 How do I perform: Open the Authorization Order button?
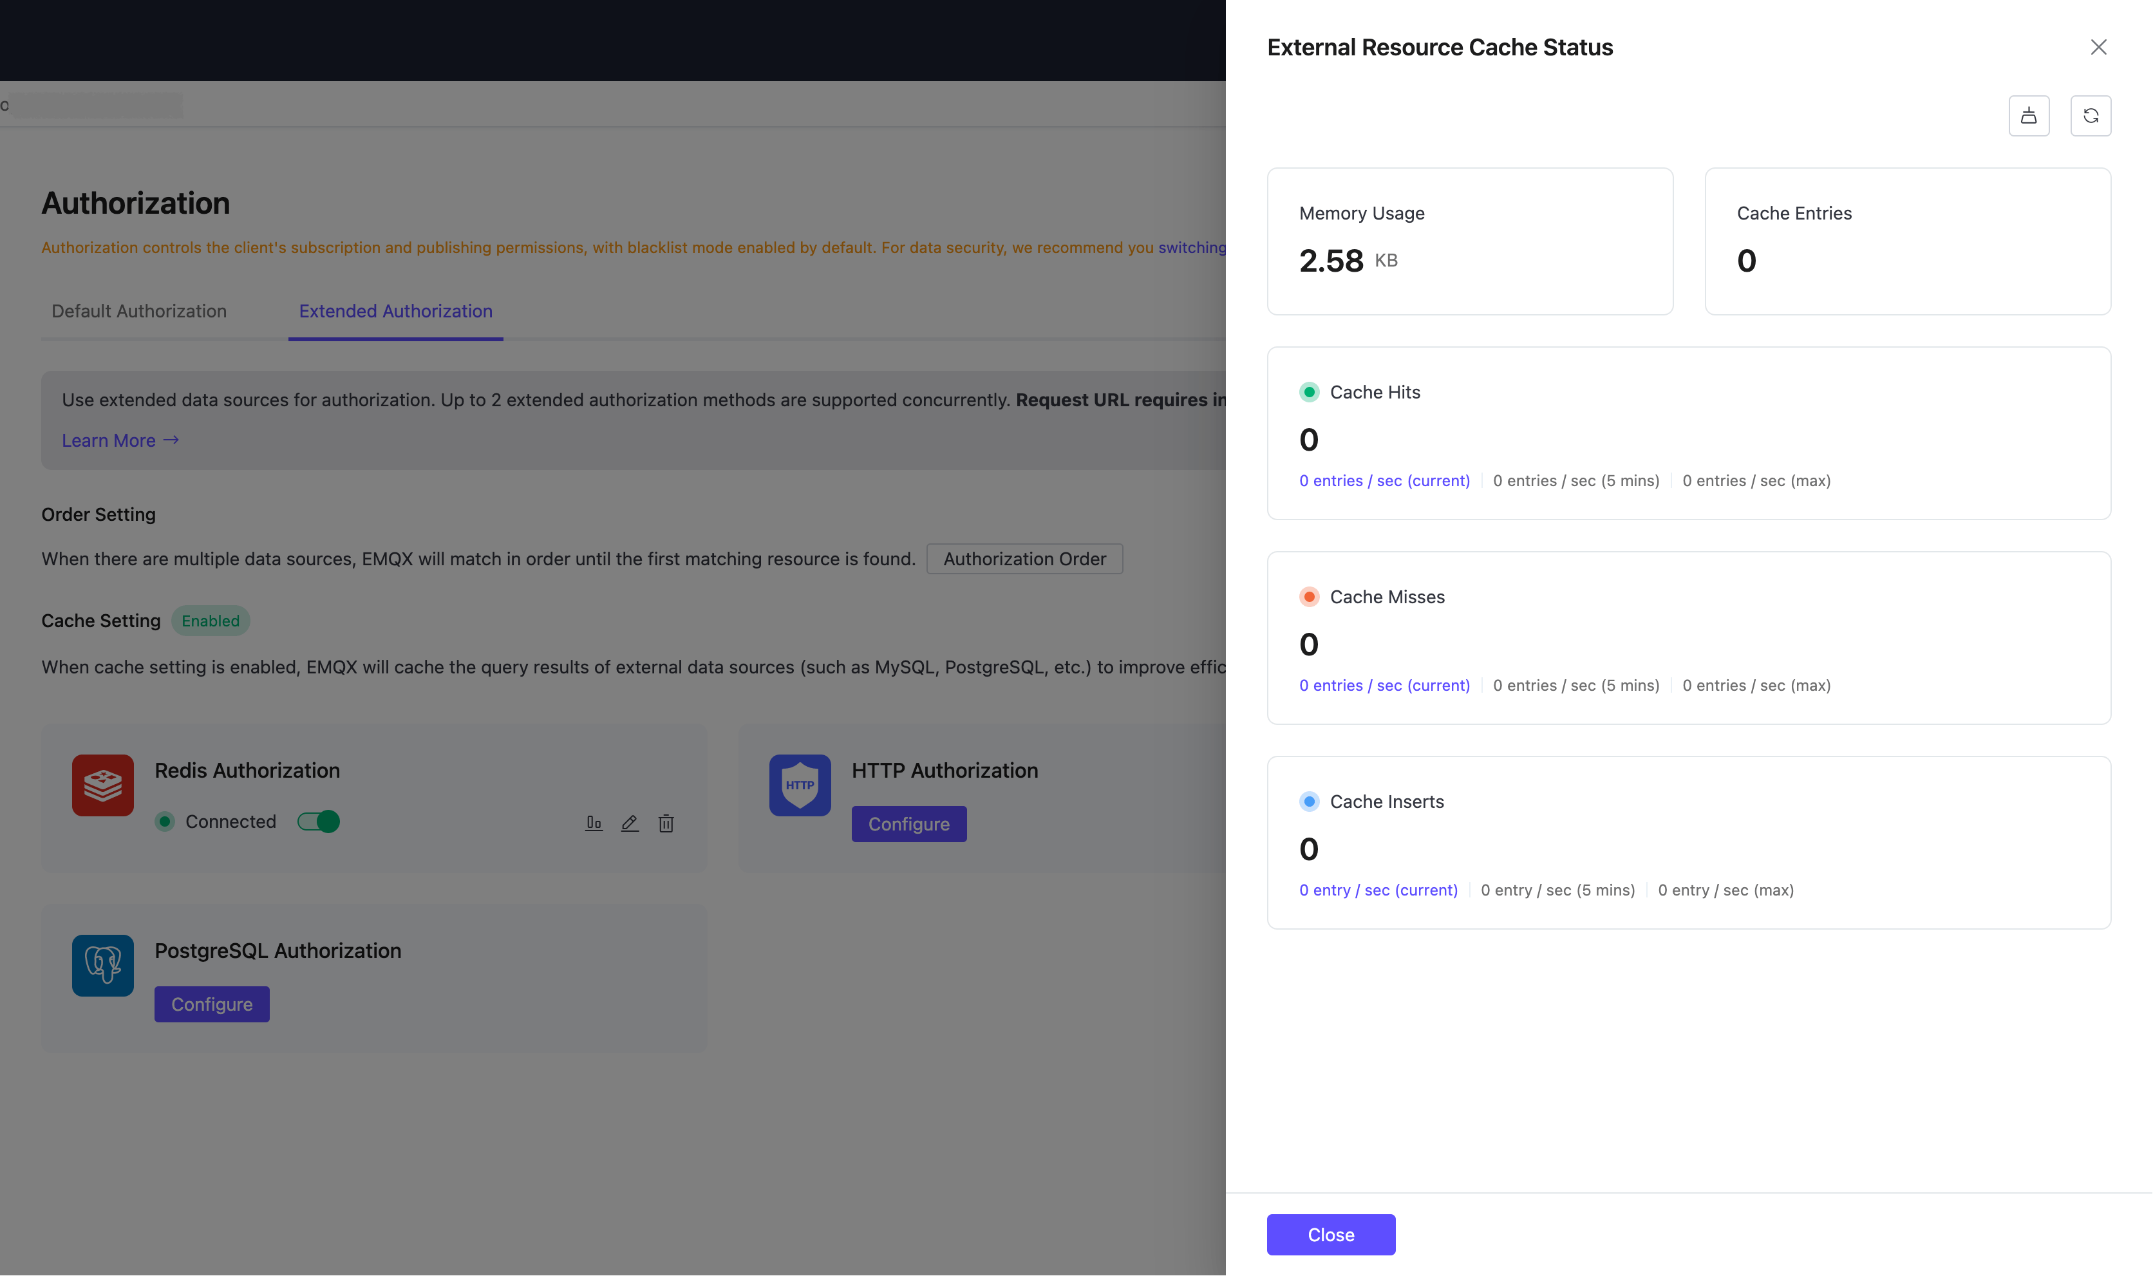1024,559
